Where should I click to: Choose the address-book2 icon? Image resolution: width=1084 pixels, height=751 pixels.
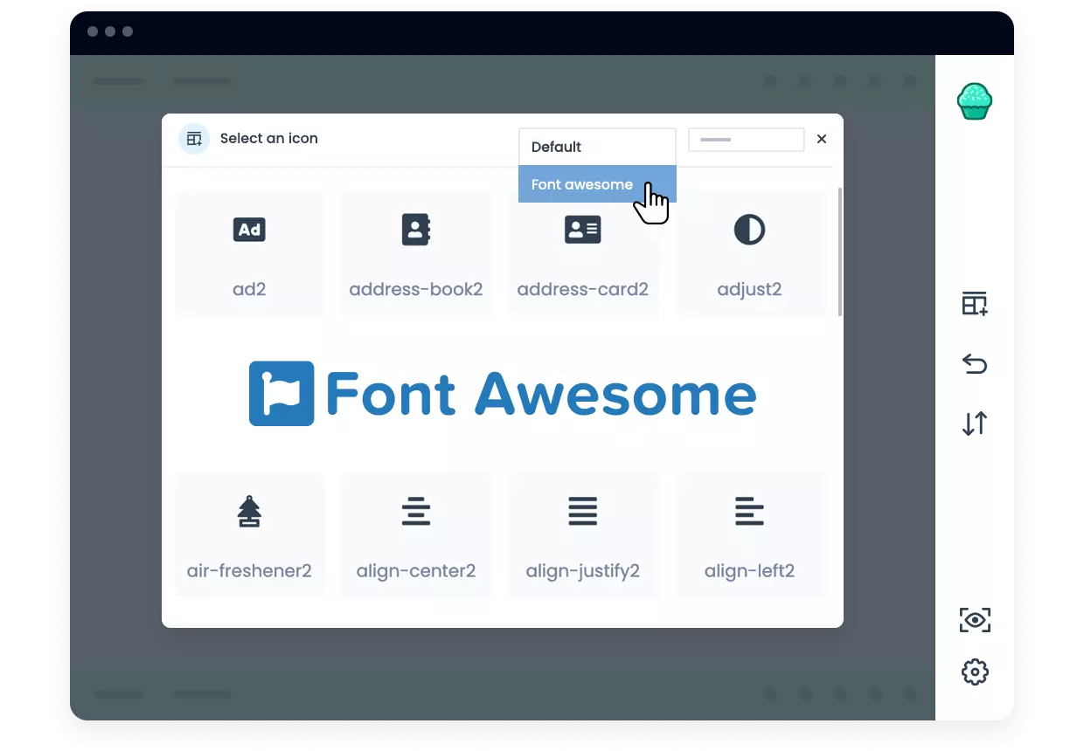click(x=416, y=252)
